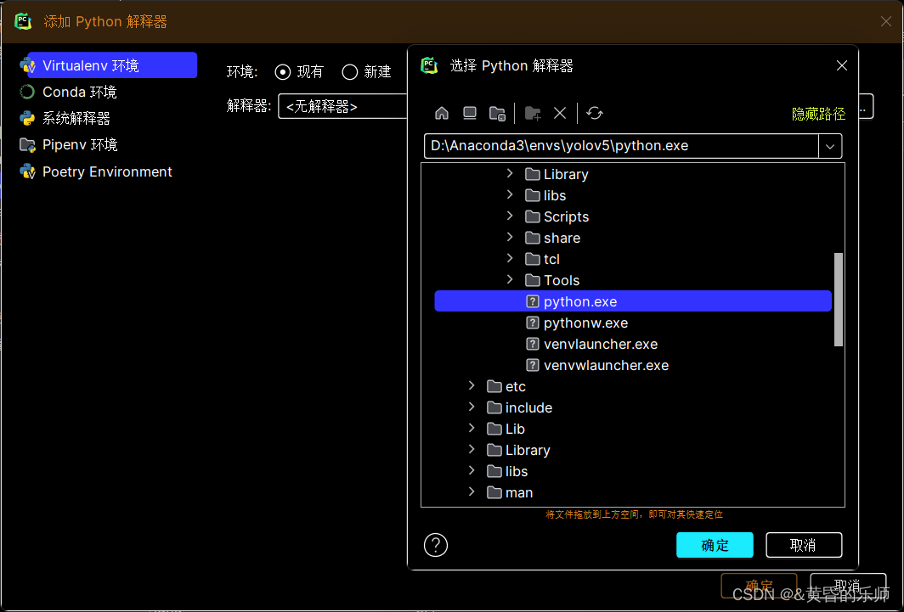Open the interpreter path dropdown arrow
The image size is (904, 612).
[x=830, y=146]
